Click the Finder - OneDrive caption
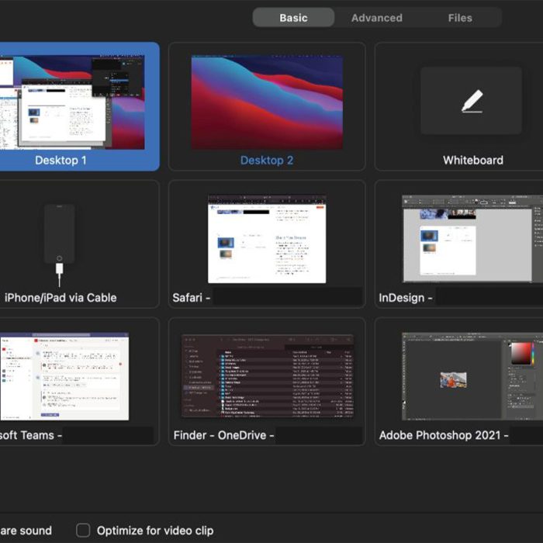This screenshot has width=543, height=543. (x=223, y=435)
